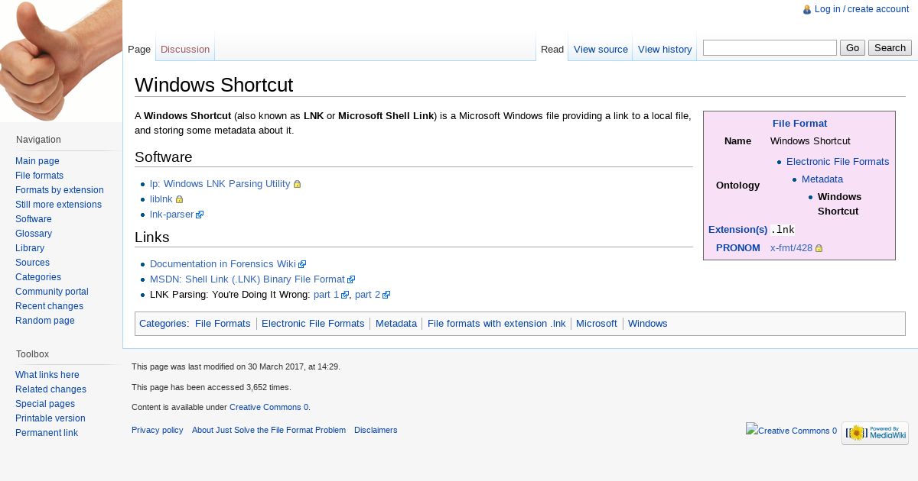Open the Extension(s) infobox link
Image resolution: width=918 pixels, height=481 pixels.
(x=737, y=230)
